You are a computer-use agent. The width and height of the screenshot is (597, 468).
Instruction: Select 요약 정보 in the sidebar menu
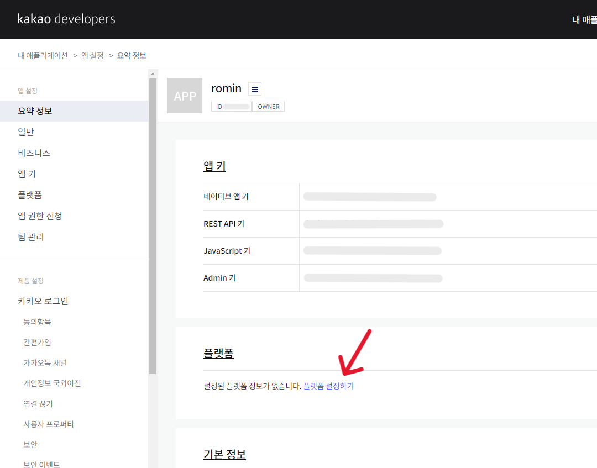point(74,111)
